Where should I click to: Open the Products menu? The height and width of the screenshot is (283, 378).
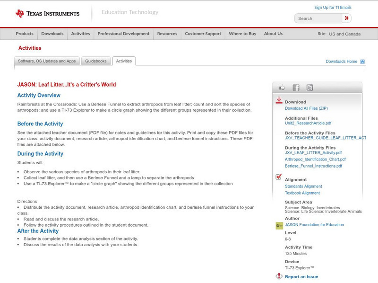[x=25, y=34]
